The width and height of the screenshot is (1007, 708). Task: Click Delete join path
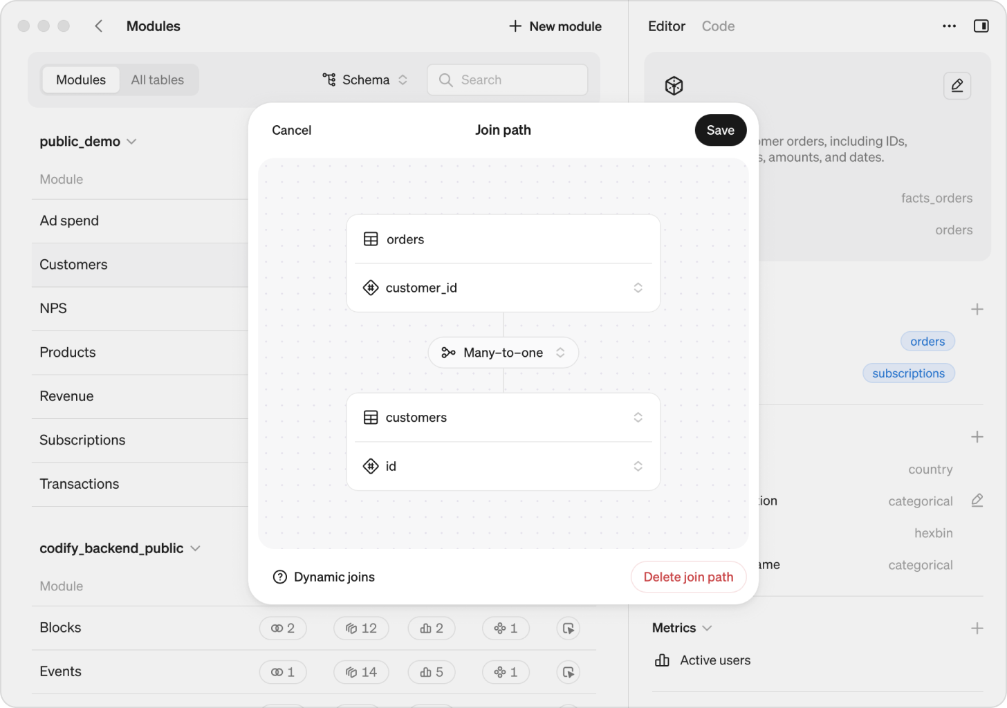(x=688, y=577)
